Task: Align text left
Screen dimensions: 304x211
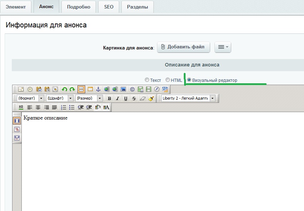Action: 30,107
